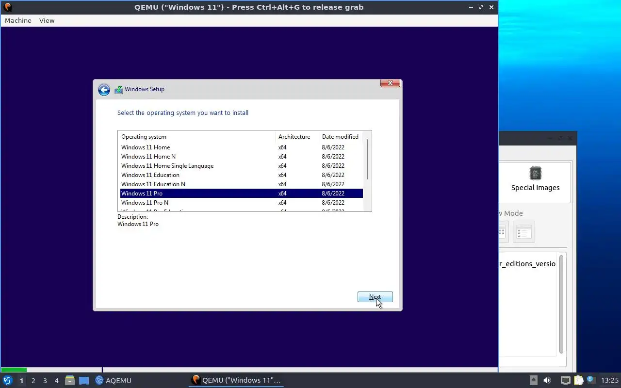Switch to virtual desktop 2
The image size is (621, 388).
click(x=33, y=381)
